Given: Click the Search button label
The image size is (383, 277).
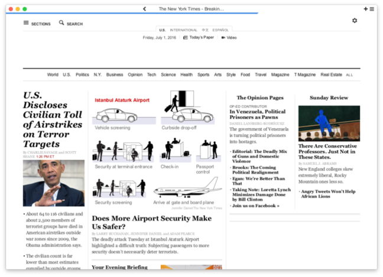Looking at the screenshot, I should pos(74,24).
